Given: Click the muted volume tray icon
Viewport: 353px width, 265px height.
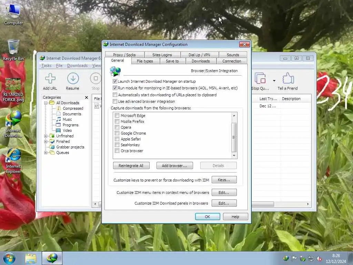Looking at the screenshot, I should [x=319, y=258].
